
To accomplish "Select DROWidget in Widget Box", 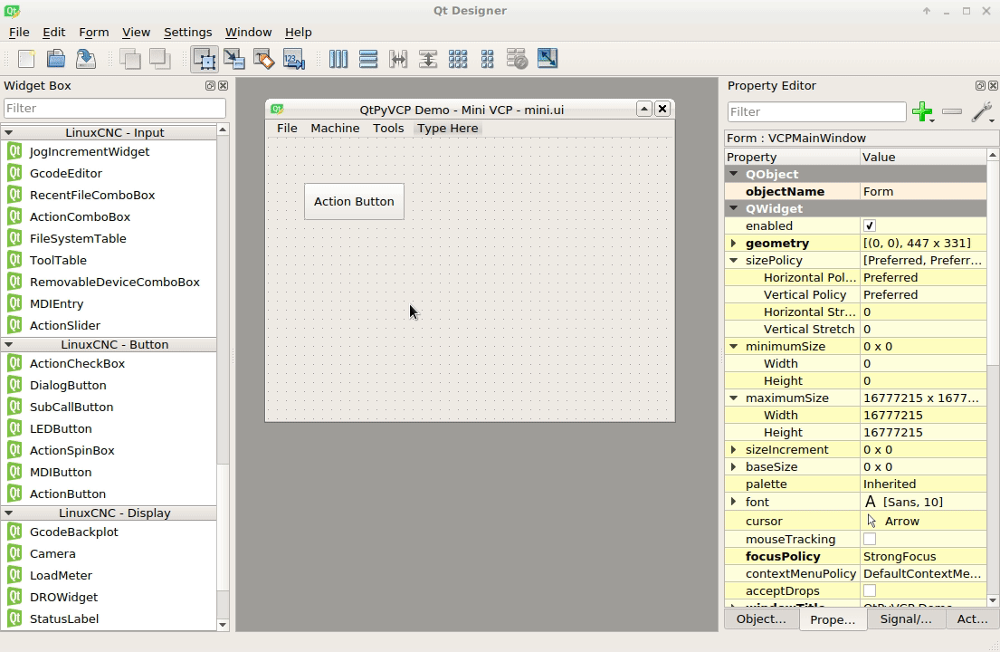I will 63,597.
